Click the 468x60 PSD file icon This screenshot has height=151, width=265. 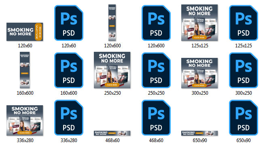pyautogui.click(x=156, y=117)
